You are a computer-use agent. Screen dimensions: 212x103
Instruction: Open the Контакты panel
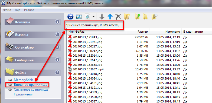coord(33,22)
